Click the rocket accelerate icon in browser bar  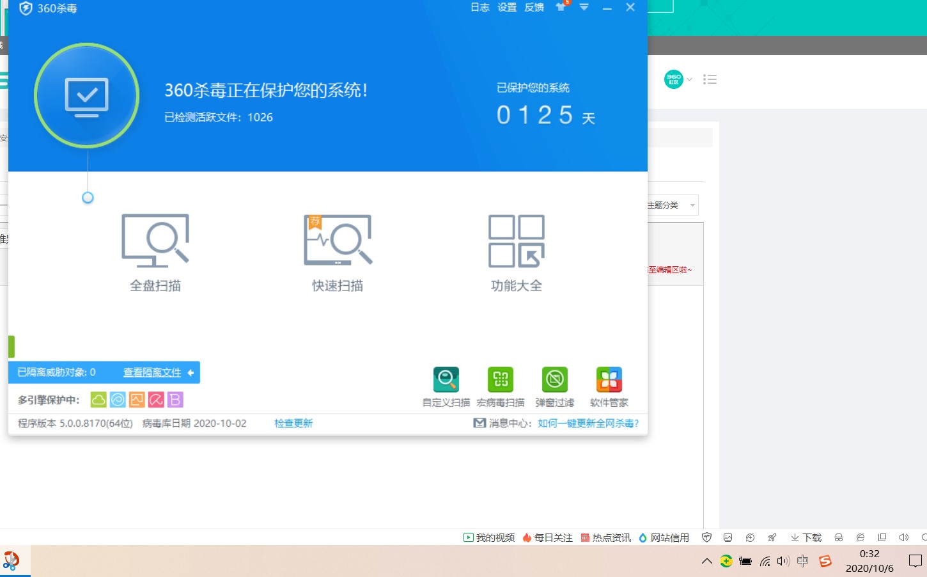[772, 537]
